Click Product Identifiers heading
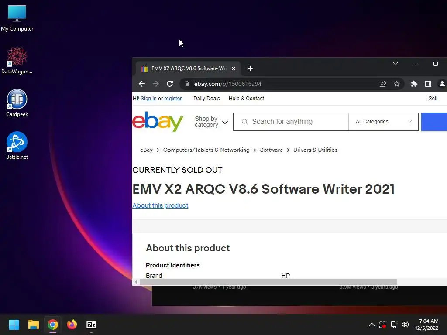447x335 pixels. click(173, 265)
